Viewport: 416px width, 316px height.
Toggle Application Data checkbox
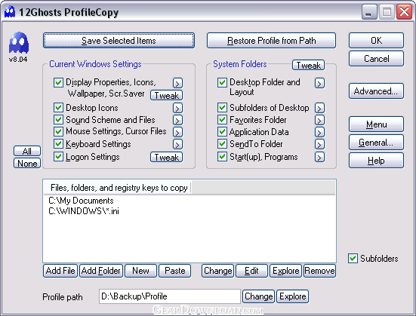pos(222,131)
